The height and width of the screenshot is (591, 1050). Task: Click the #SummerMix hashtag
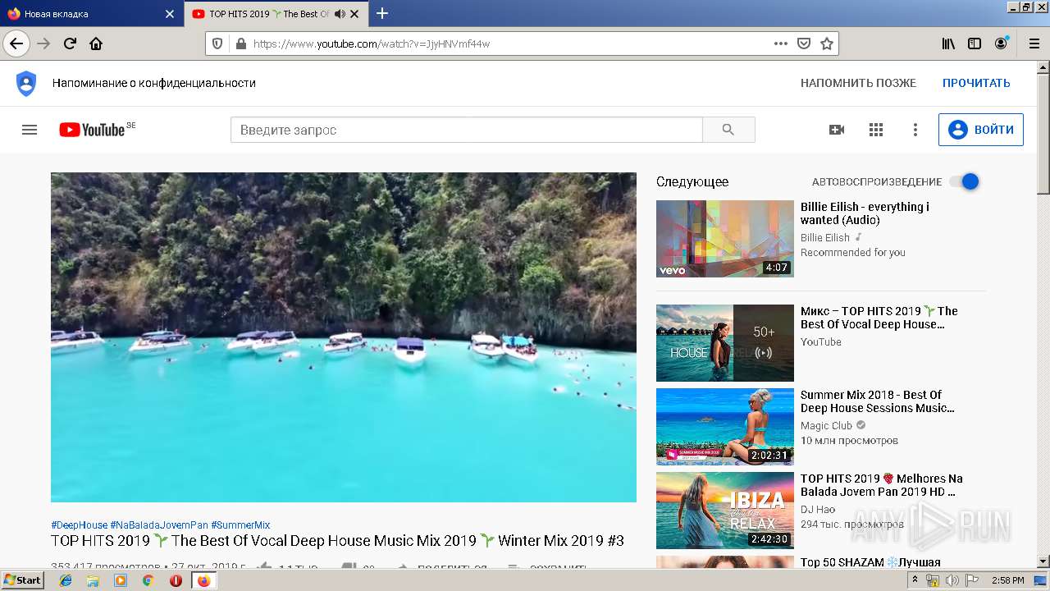240,525
